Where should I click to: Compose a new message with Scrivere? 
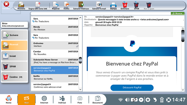[14, 35]
